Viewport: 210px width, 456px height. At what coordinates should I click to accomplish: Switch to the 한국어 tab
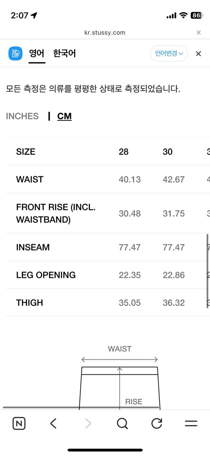pyautogui.click(x=64, y=54)
